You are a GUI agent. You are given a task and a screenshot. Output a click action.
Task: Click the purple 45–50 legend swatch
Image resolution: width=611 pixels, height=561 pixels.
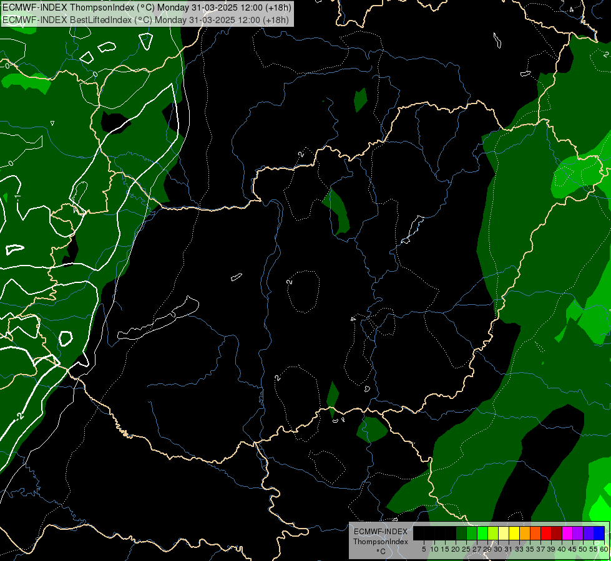click(579, 533)
